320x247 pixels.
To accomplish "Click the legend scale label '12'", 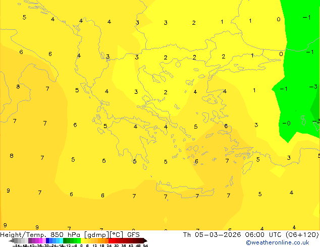I will click(95, 245).
